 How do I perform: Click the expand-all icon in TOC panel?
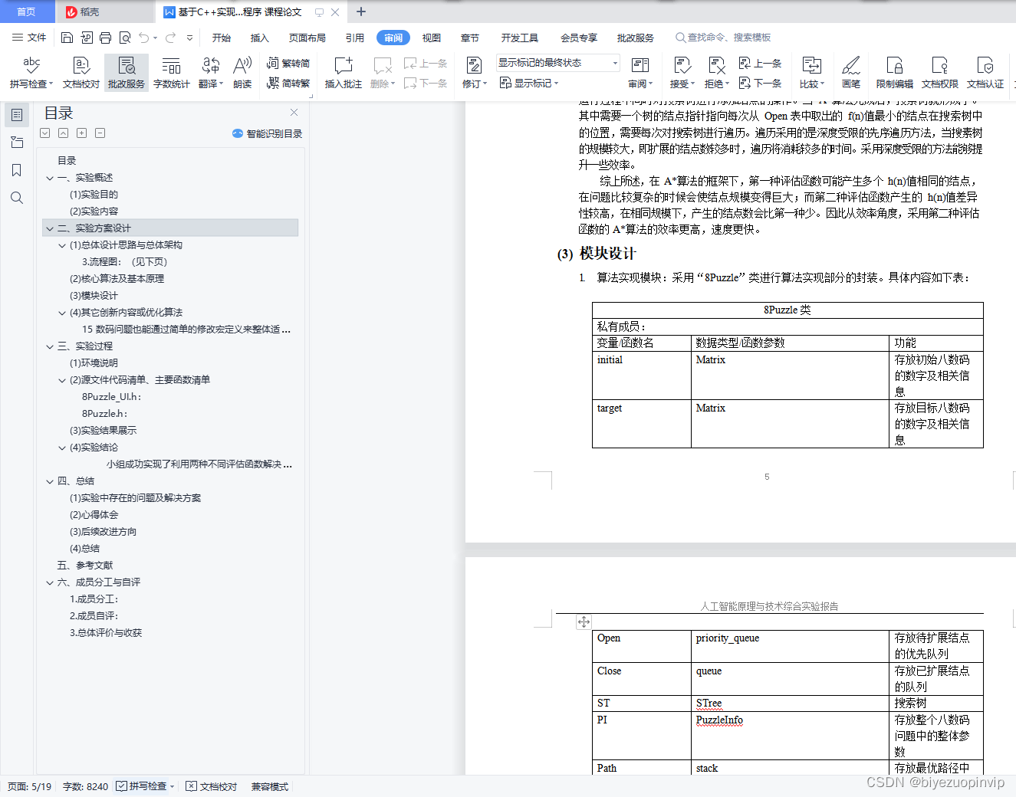(81, 133)
